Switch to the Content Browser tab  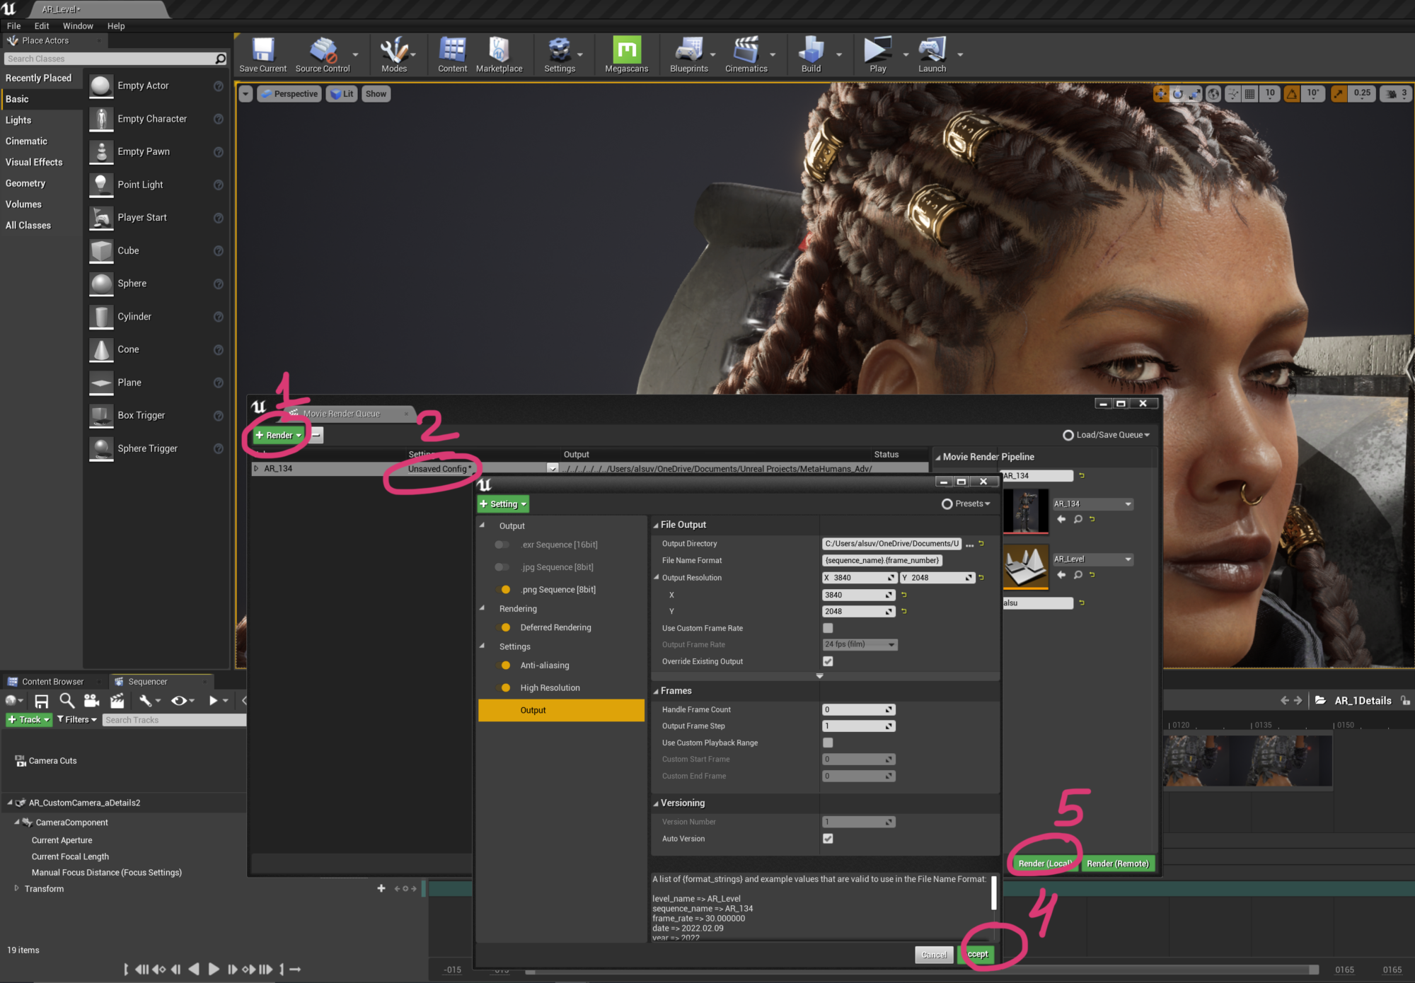(52, 682)
